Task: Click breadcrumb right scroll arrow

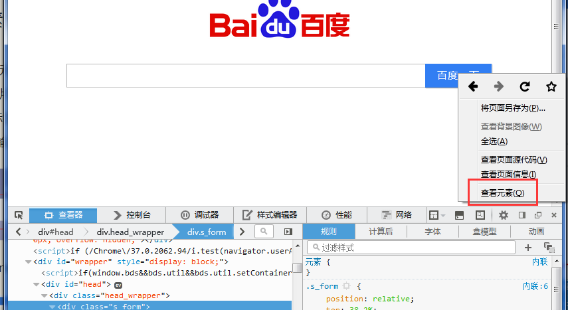Action: point(242,232)
